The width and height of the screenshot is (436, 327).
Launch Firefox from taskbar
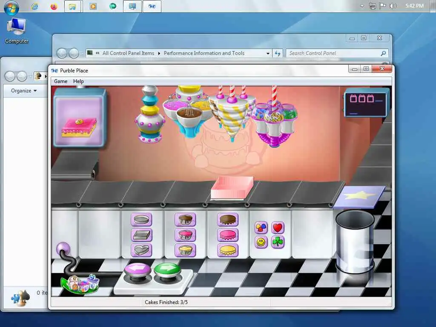tap(54, 6)
